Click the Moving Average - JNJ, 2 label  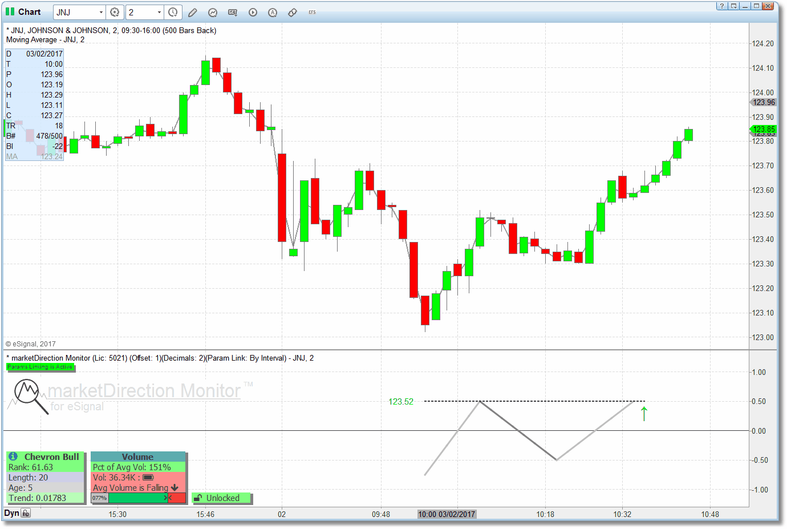(x=46, y=39)
